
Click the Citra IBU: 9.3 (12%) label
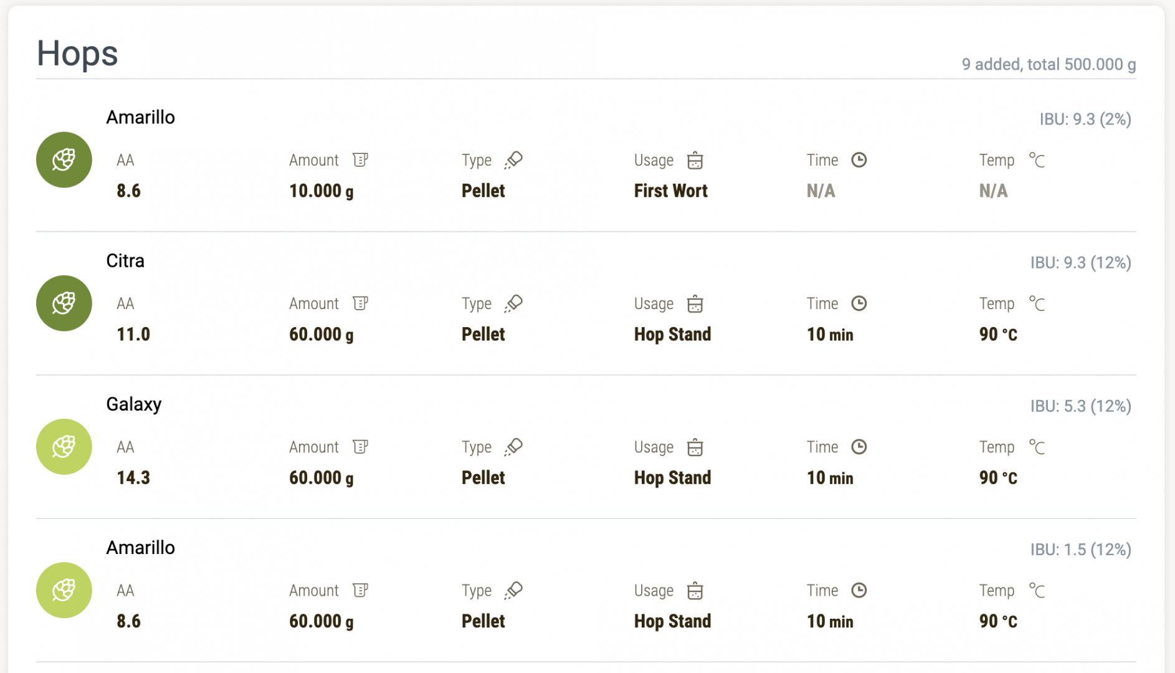[x=1081, y=262]
